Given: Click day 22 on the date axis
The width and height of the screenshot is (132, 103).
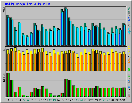Looking at the screenshot, I should (x=89, y=100).
